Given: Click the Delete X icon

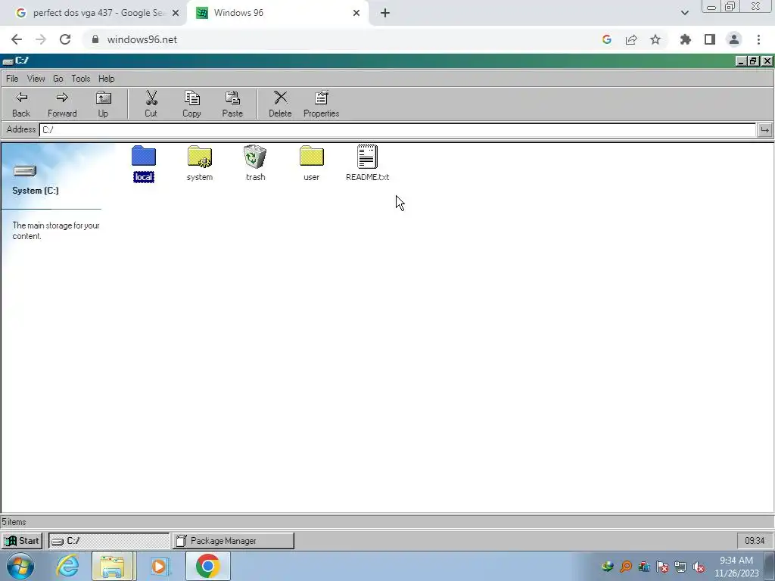Looking at the screenshot, I should click(x=280, y=104).
